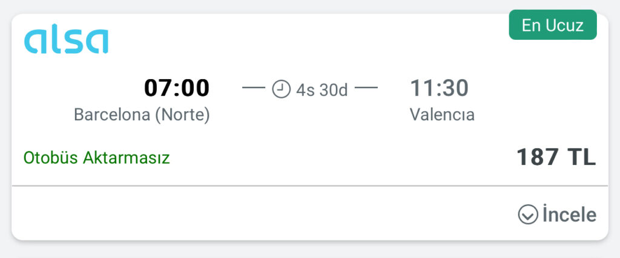The height and width of the screenshot is (258, 620).
Task: Click the 07:00 departure time
Action: (x=177, y=88)
